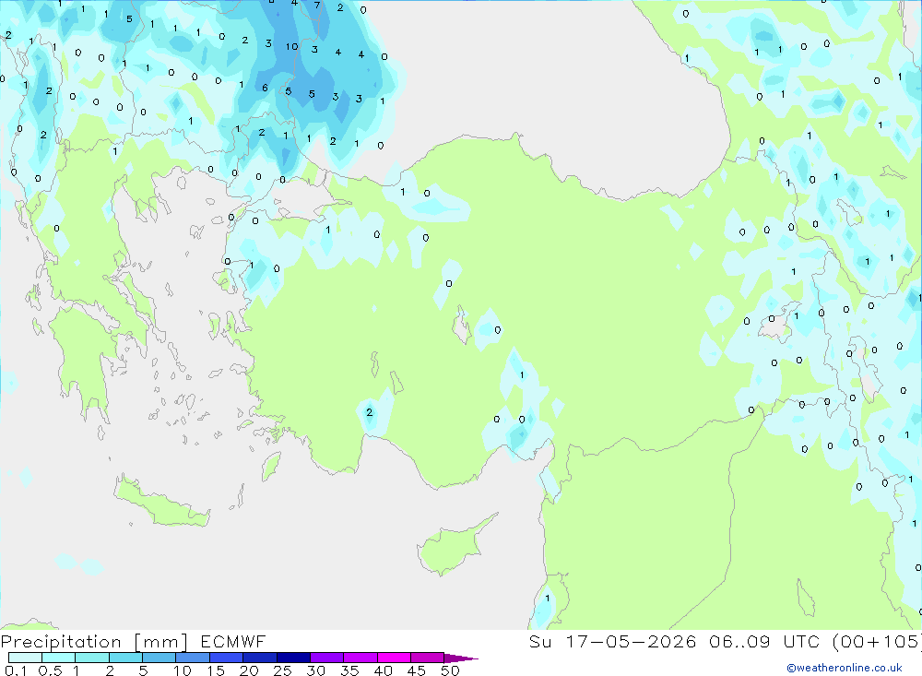The image size is (922, 676).
Task: Click the 0.1–0.5 mm legend color swatch
Action: [x=25, y=658]
